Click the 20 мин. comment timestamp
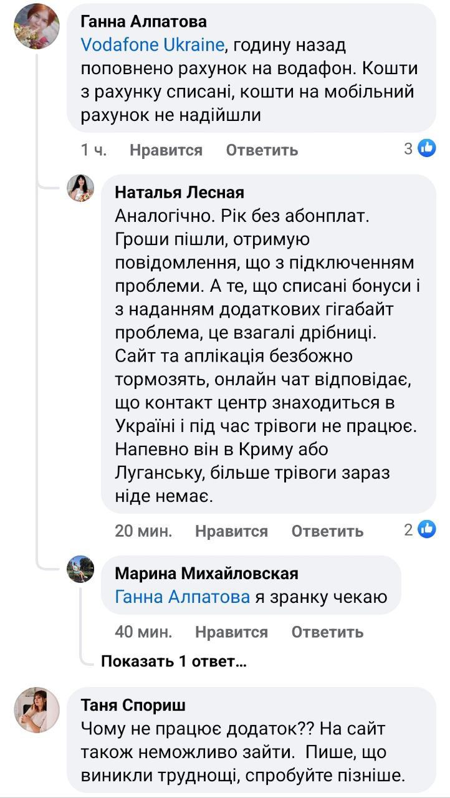The image size is (450, 798). pos(143,531)
